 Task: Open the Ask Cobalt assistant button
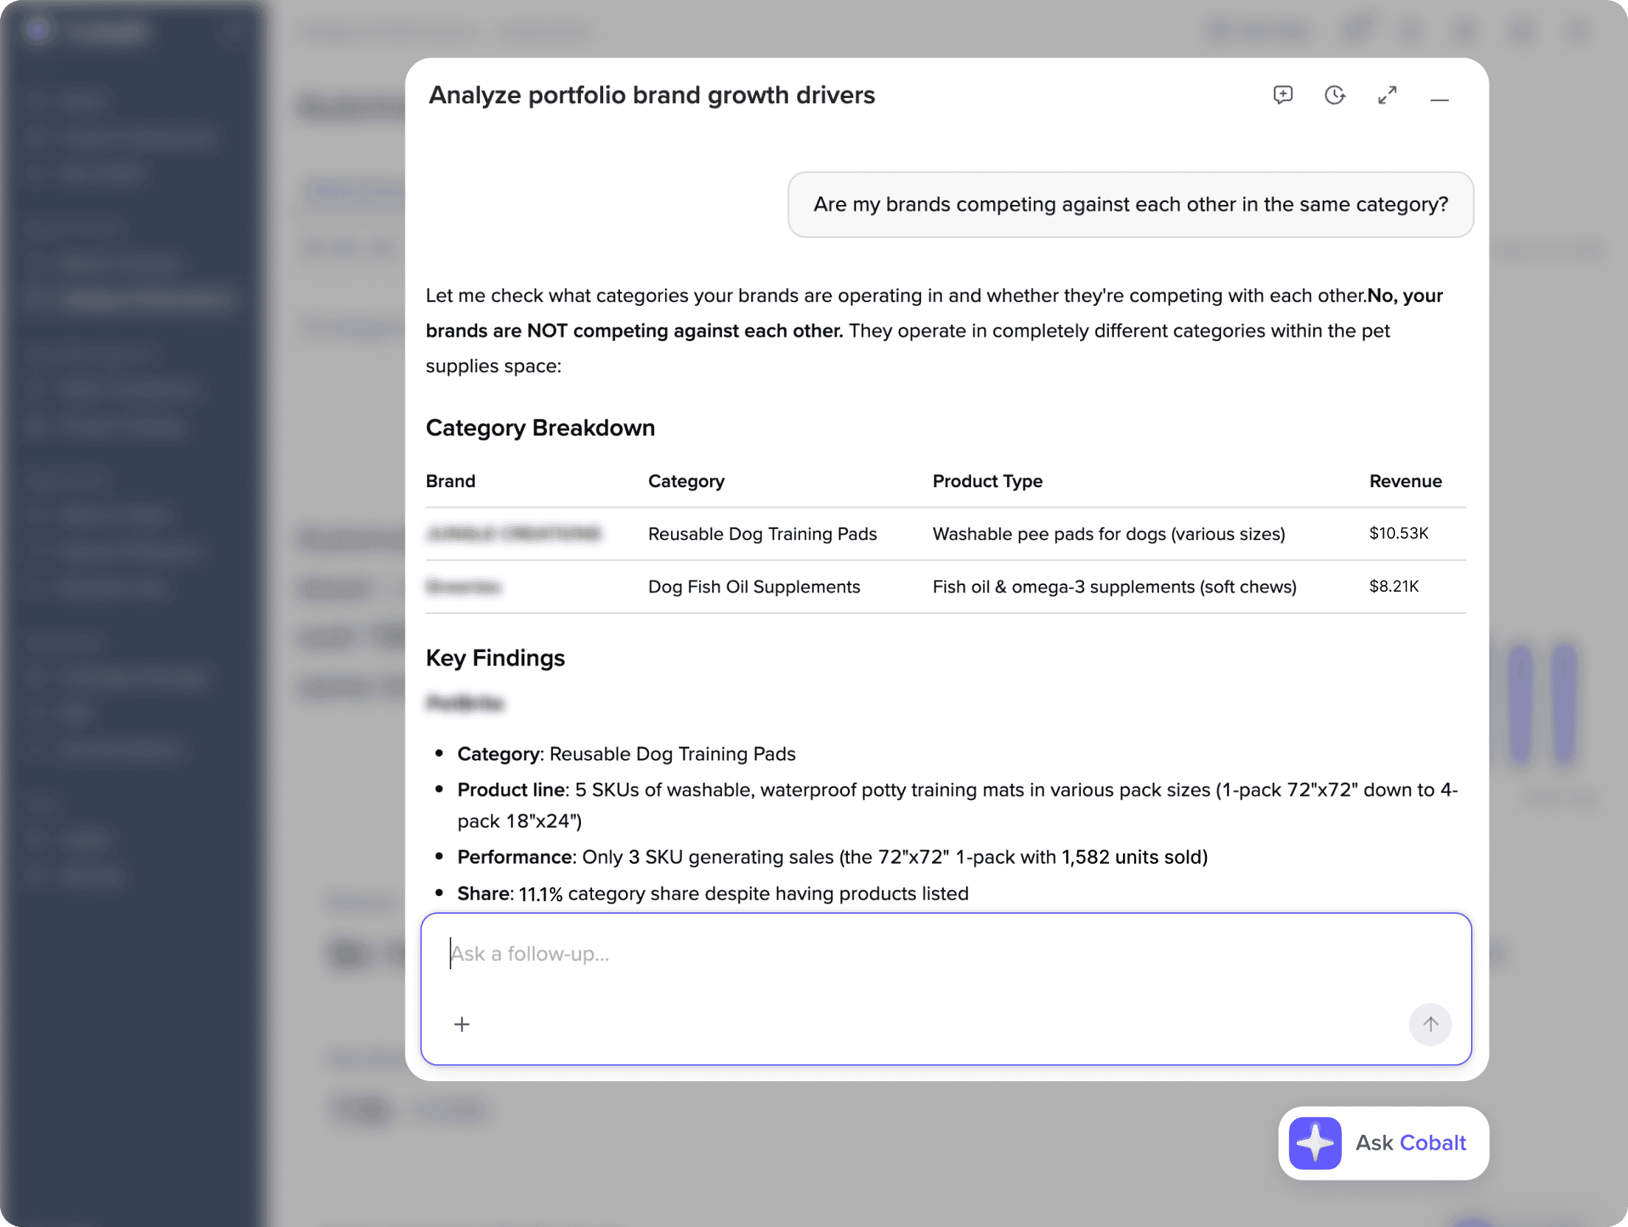[1383, 1143]
